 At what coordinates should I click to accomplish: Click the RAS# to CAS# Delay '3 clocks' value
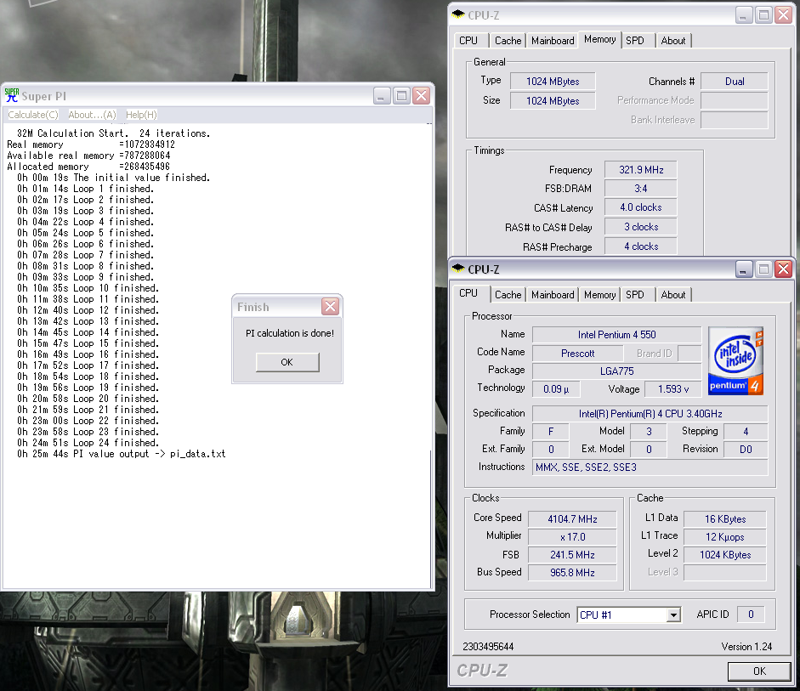tap(641, 227)
